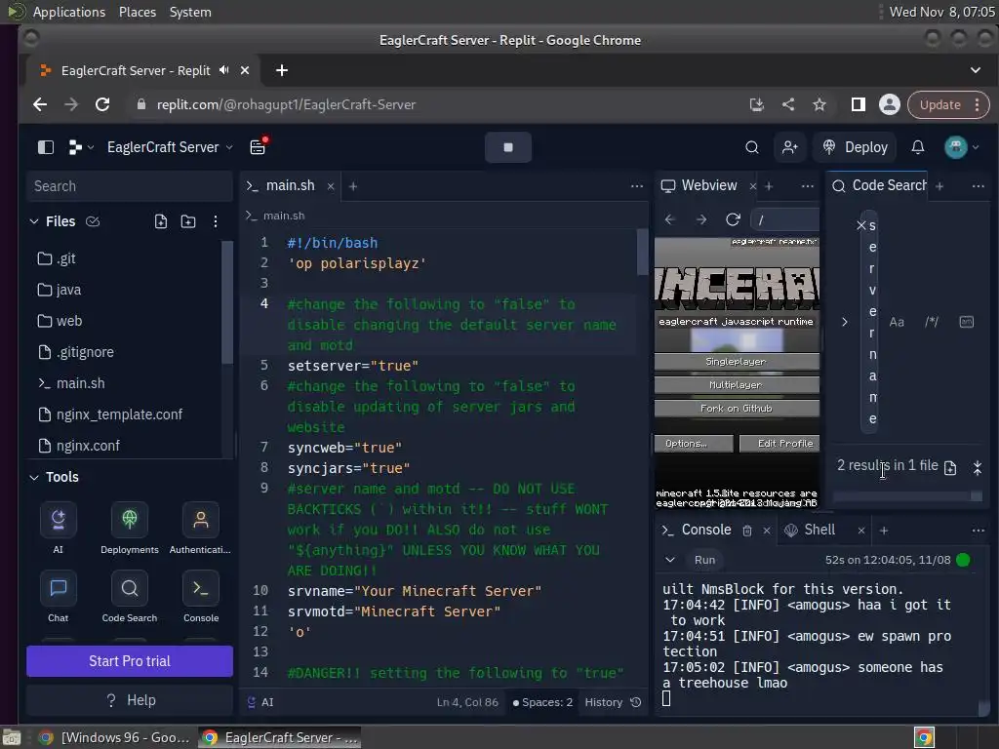Open the Console tool icon

(201, 597)
